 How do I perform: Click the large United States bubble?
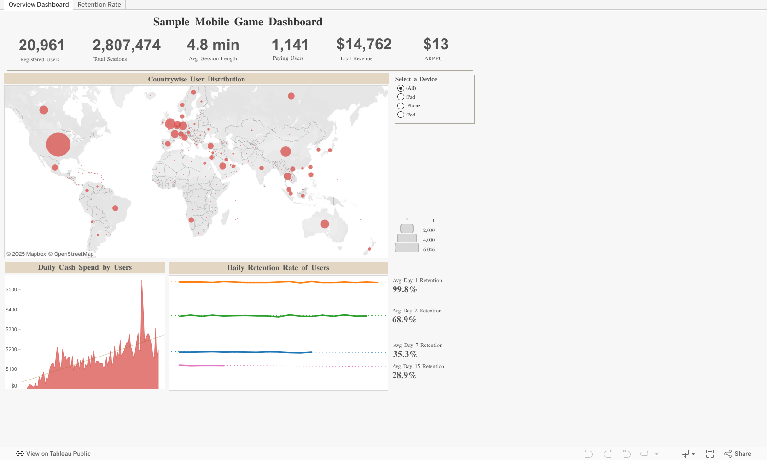(58, 144)
